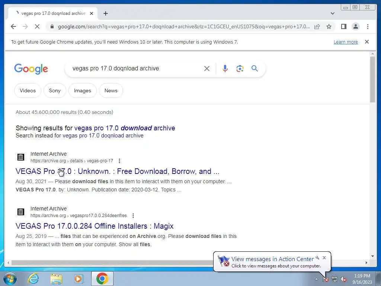This screenshot has height=286, width=381.
Task: Open the Chrome profile avatar
Action: pos(355,26)
